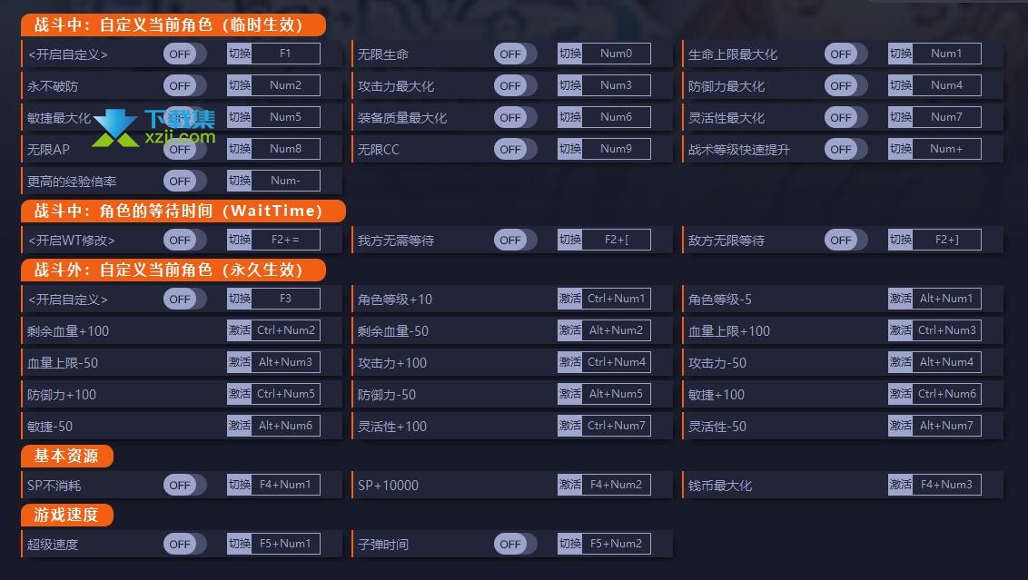Screen dimensions: 1028x580
Task: Click the Num0 hotkey field for 无限生命
Action: (617, 54)
